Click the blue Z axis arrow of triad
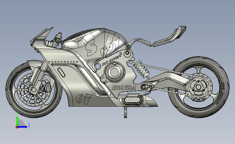 coord(22,127)
